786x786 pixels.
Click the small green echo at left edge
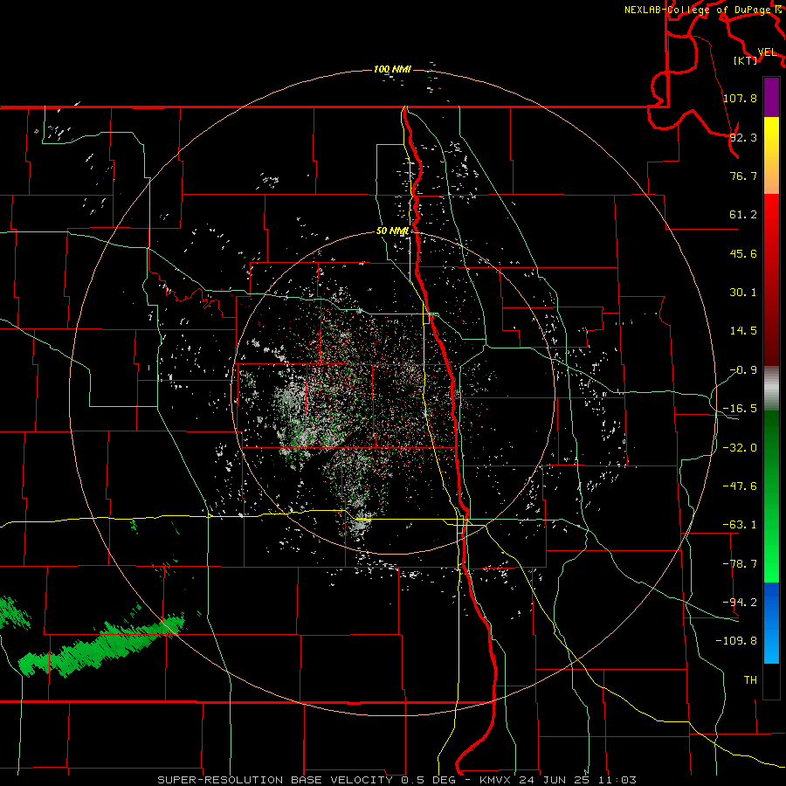(x=14, y=613)
